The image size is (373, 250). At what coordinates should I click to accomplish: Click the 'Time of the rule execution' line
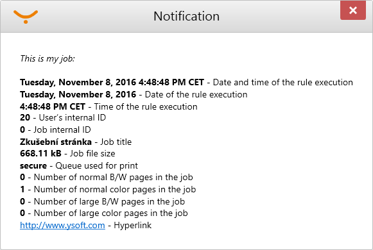click(x=108, y=106)
